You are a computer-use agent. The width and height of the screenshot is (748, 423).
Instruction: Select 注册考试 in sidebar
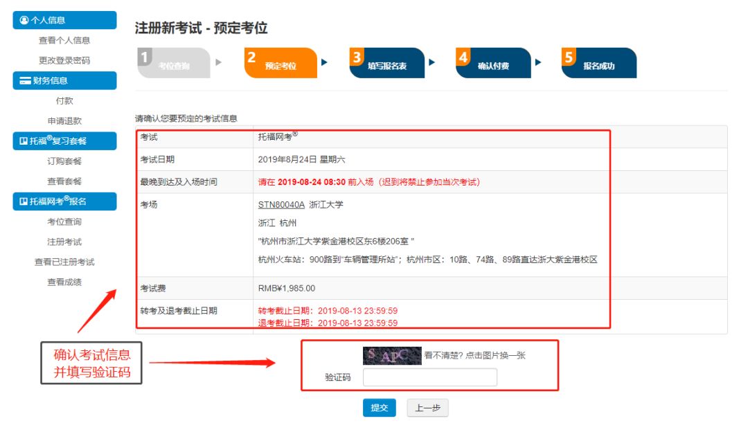pyautogui.click(x=64, y=242)
